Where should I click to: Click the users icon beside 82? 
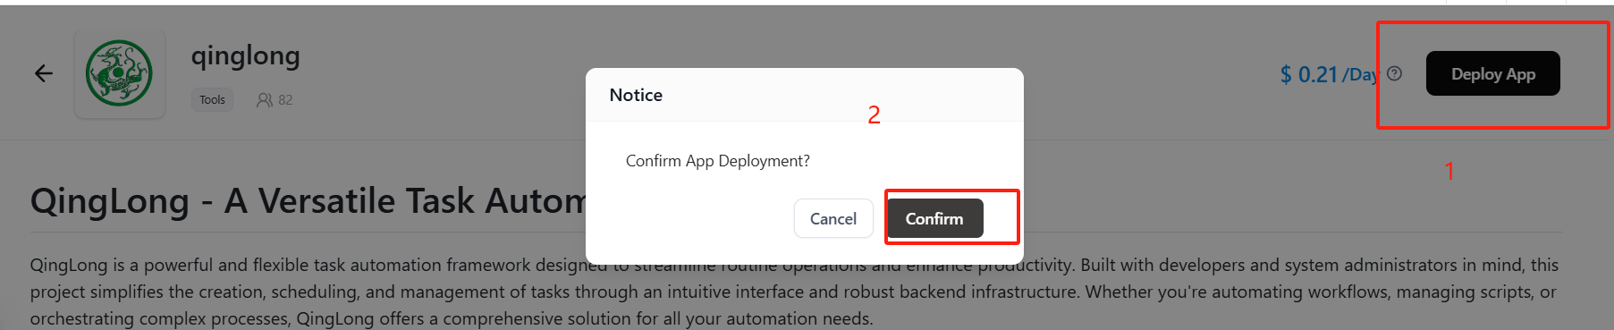click(x=264, y=100)
